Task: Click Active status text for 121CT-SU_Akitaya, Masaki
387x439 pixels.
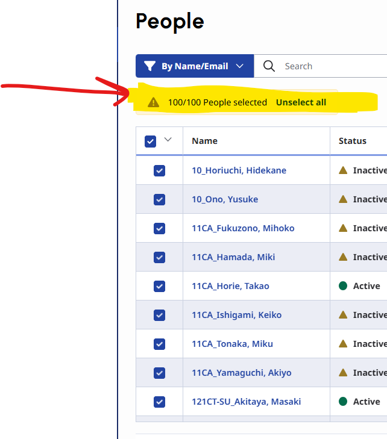Action: pyautogui.click(x=367, y=402)
